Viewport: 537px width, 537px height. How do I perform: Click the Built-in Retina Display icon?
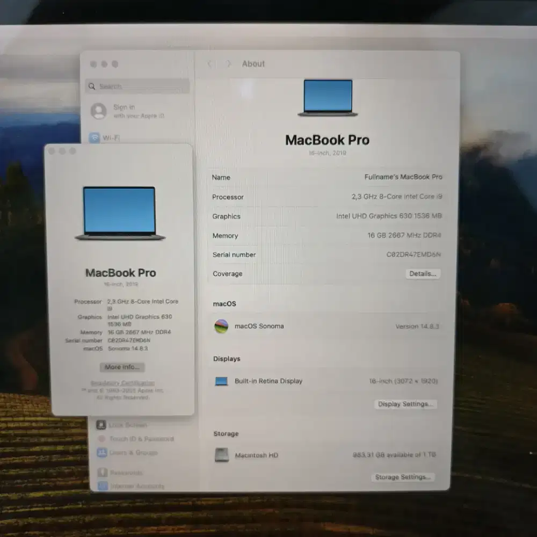[x=222, y=381]
